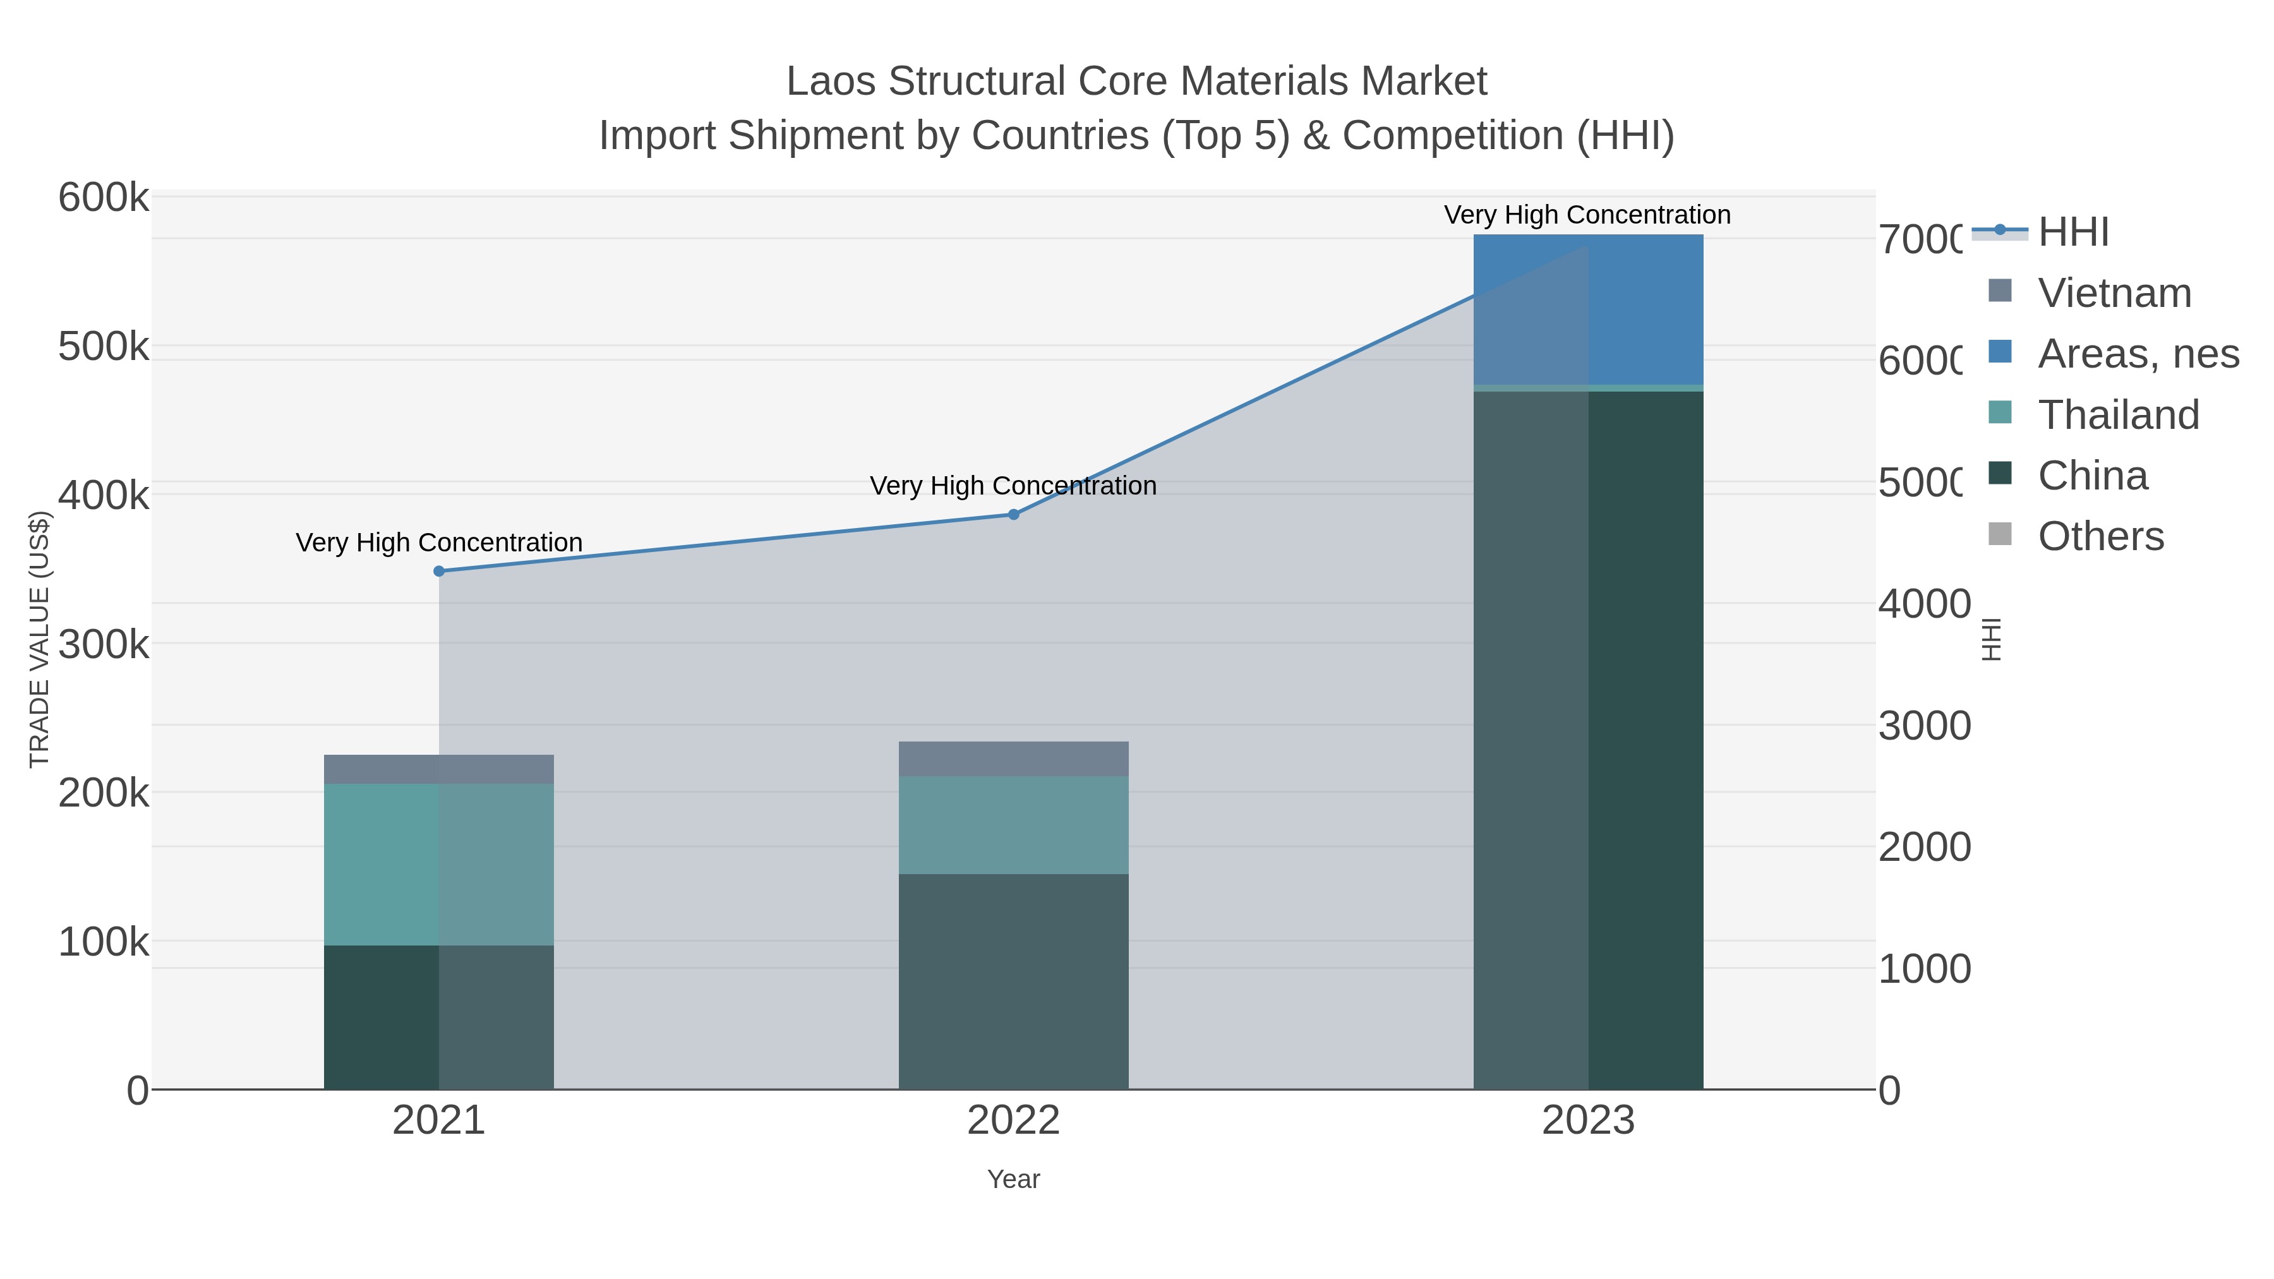This screenshot has width=2274, height=1279.
Task: Click the 300k left axis tick
Action: point(104,644)
